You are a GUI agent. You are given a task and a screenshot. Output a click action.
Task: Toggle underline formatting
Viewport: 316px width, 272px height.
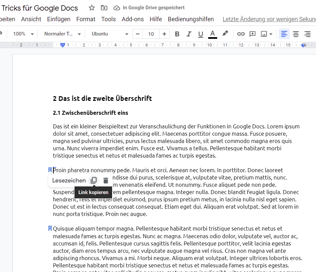pos(201,34)
